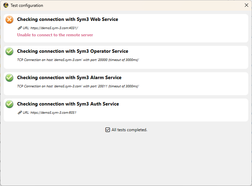Open the demo5.sym-3.com:4031 URL
The image size is (252, 186).
(54, 28)
